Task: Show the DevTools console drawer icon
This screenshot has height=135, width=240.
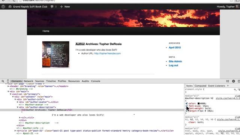Action: click(x=228, y=81)
